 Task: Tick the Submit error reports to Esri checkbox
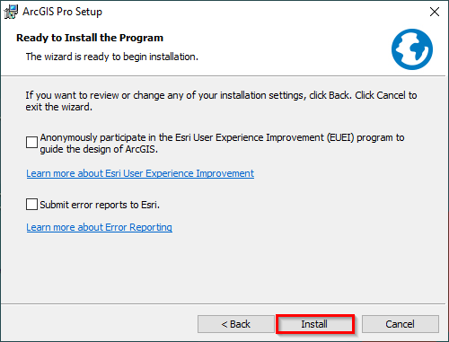(31, 205)
